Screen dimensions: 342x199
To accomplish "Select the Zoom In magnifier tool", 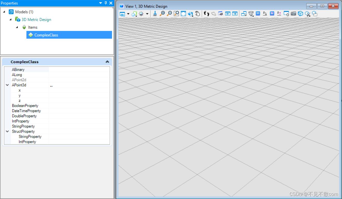I will point(162,14).
